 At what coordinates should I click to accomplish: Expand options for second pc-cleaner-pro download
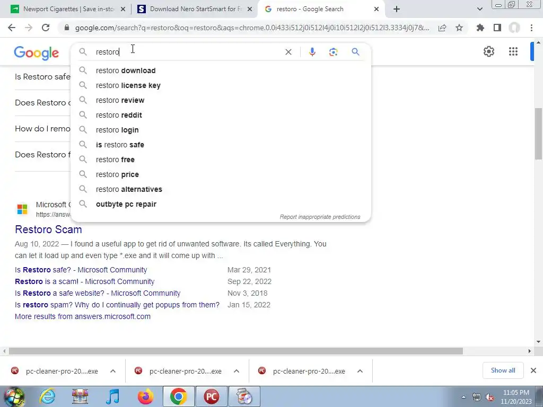(x=237, y=371)
